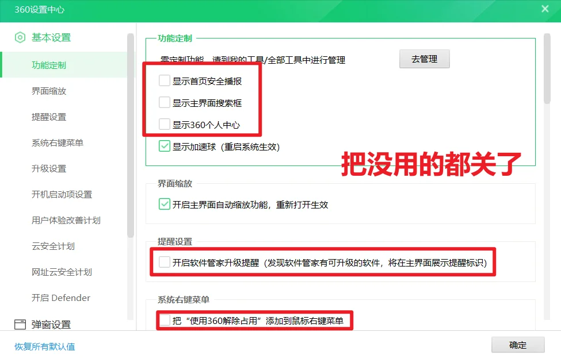Enable 显示360个人中心 checkbox
This screenshot has height=359, width=561.
tap(164, 124)
